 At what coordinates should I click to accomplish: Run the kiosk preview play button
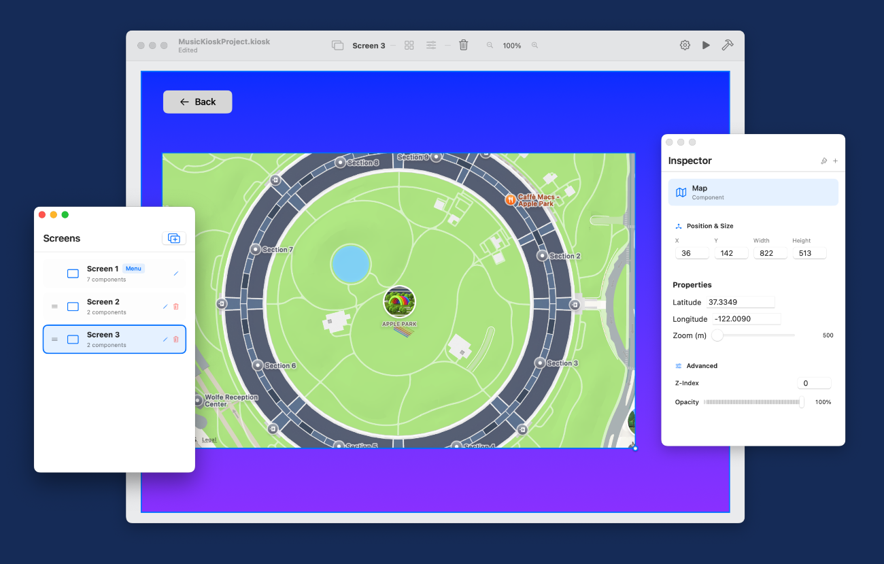pos(706,46)
